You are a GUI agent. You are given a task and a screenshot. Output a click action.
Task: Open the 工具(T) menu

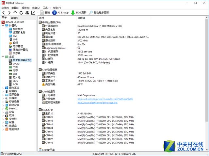(47, 8)
